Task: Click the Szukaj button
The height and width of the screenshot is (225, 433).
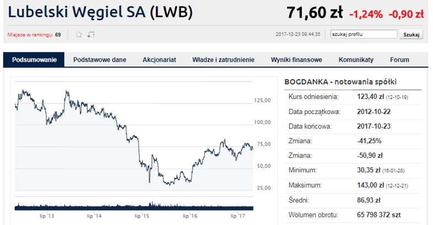Action: click(411, 35)
